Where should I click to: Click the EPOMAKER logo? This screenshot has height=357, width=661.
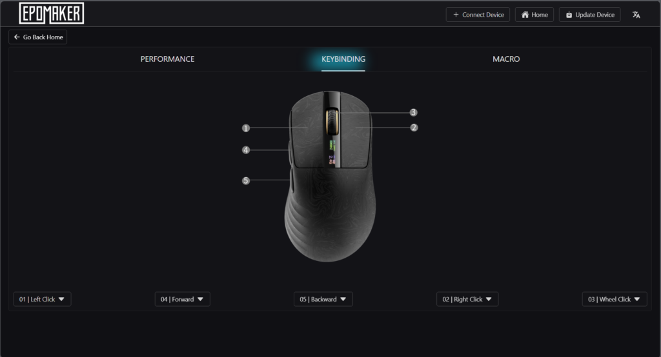click(x=52, y=13)
